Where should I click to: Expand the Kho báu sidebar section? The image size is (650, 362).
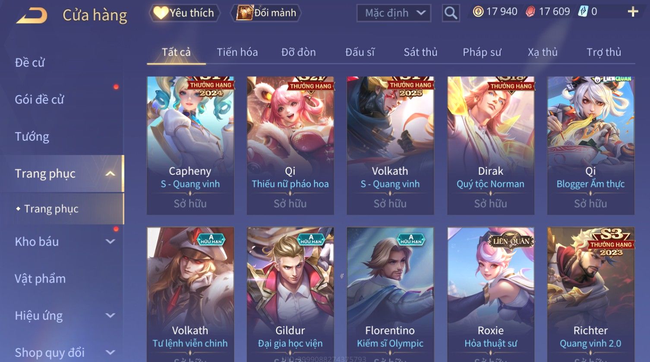point(110,242)
